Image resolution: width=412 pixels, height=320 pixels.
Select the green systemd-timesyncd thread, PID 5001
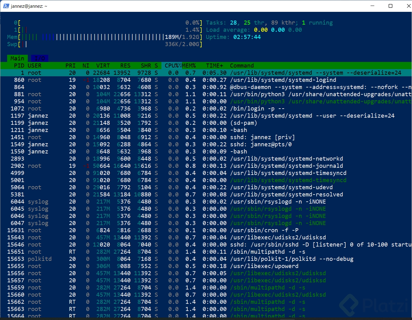tap(206, 180)
